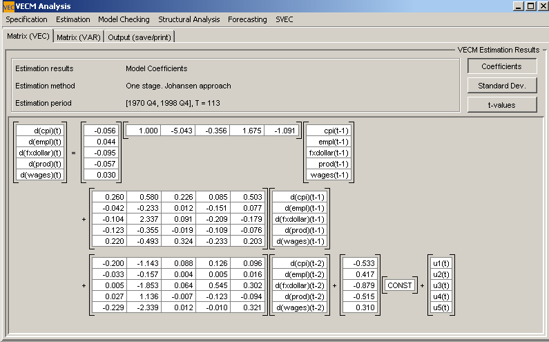Open the SVEC menu
This screenshot has width=549, height=342.
tap(284, 19)
